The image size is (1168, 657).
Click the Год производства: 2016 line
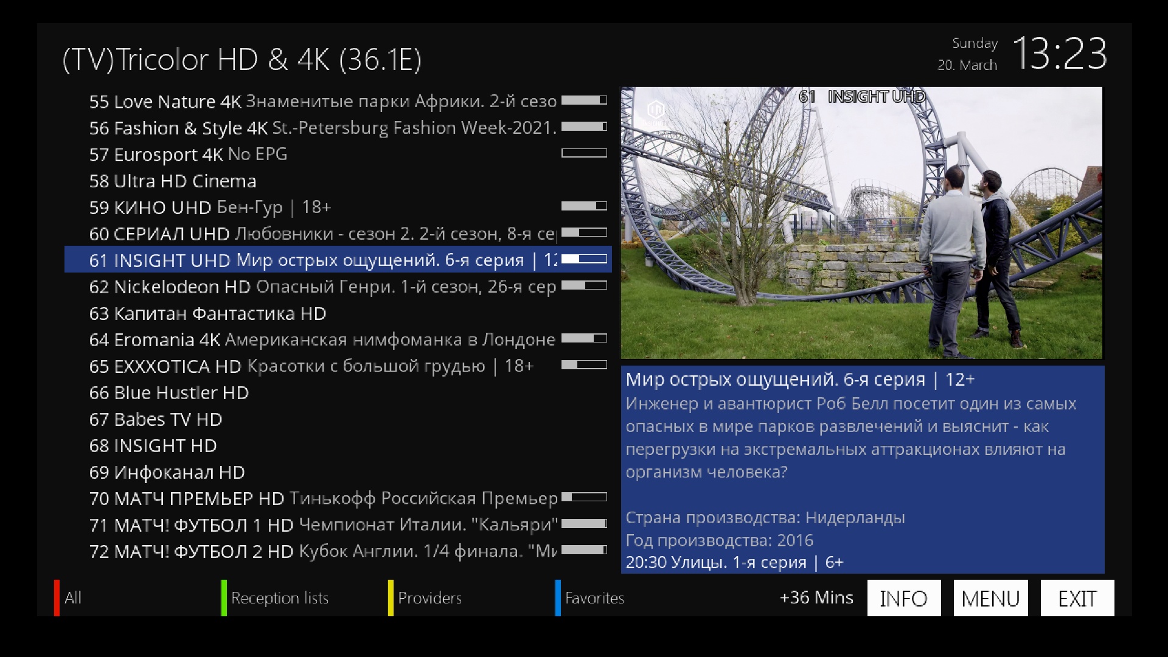pyautogui.click(x=720, y=540)
